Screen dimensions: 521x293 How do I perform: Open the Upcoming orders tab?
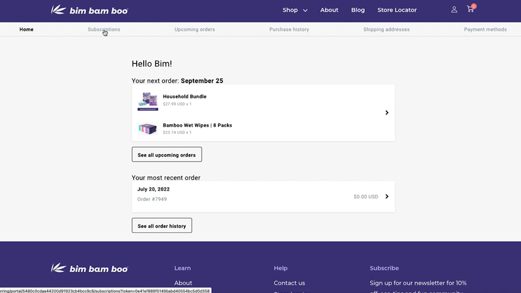195,29
